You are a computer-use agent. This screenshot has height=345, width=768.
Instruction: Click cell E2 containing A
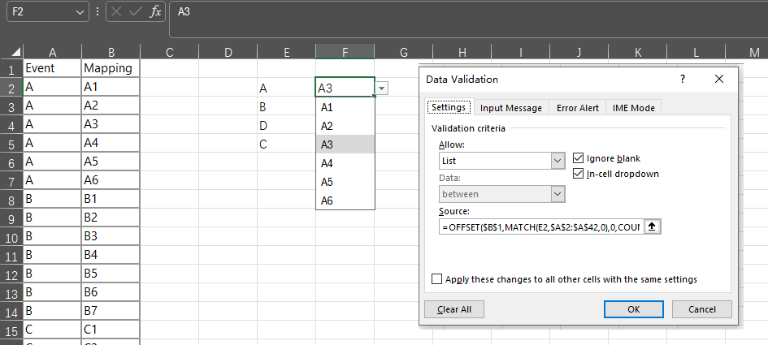(287, 88)
